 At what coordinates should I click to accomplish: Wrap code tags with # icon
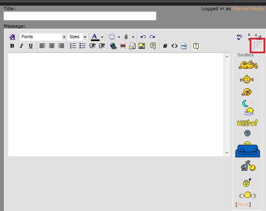coord(165,46)
